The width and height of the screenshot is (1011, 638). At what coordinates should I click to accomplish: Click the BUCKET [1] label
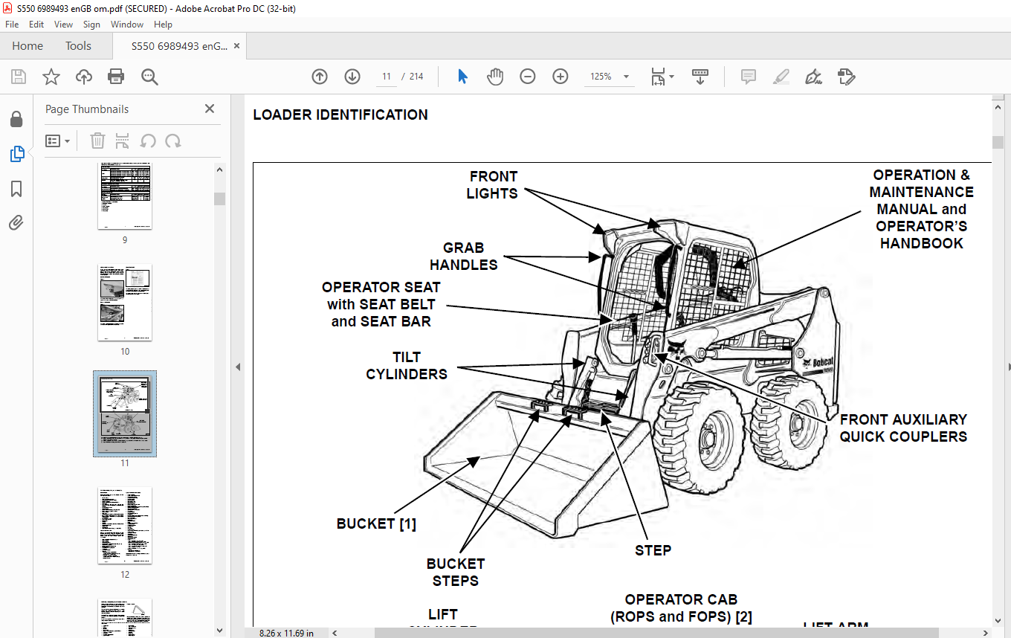376,523
